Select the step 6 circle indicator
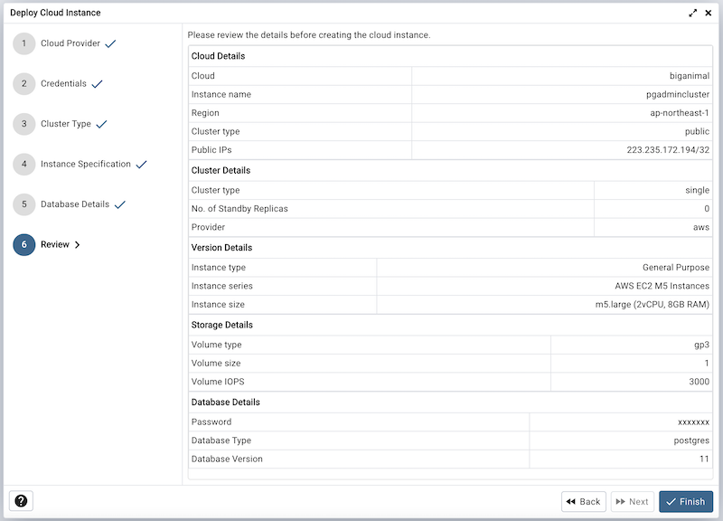Viewport: 723px width, 521px height. point(24,244)
